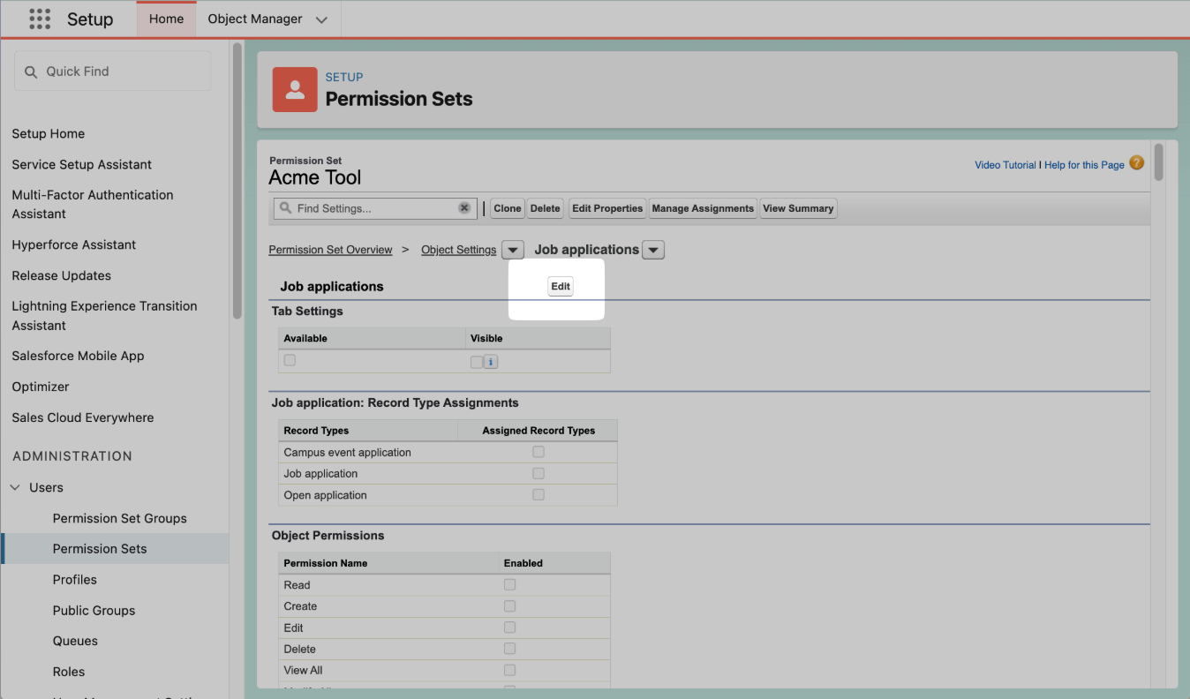Image resolution: width=1190 pixels, height=699 pixels.
Task: Check Job application record type box
Action: (x=539, y=473)
